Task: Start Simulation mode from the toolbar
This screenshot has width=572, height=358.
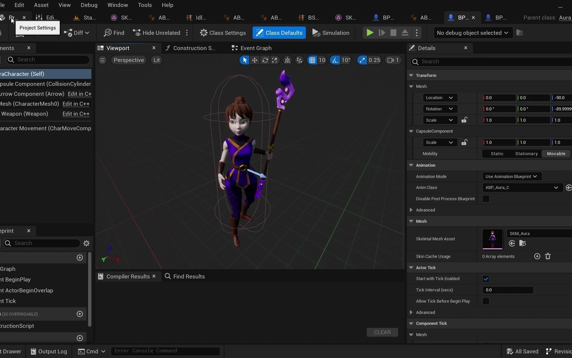Action: pyautogui.click(x=331, y=32)
